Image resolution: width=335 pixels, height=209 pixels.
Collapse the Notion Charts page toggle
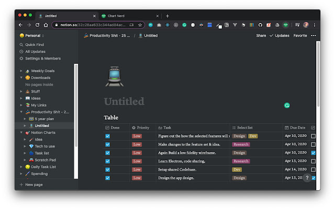[21, 132]
